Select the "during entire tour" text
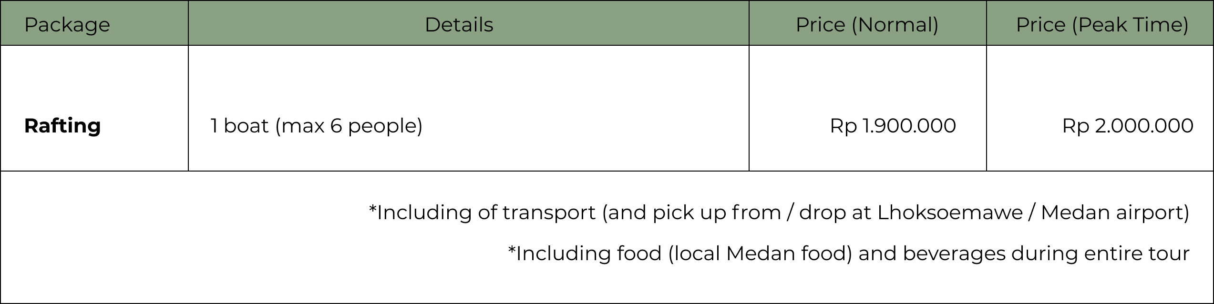Image resolution: width=1214 pixels, height=304 pixels. click(x=1100, y=253)
